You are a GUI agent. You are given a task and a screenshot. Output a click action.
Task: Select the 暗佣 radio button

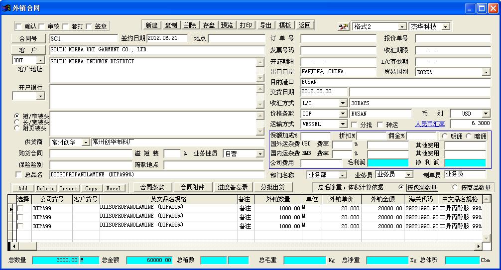469,136
